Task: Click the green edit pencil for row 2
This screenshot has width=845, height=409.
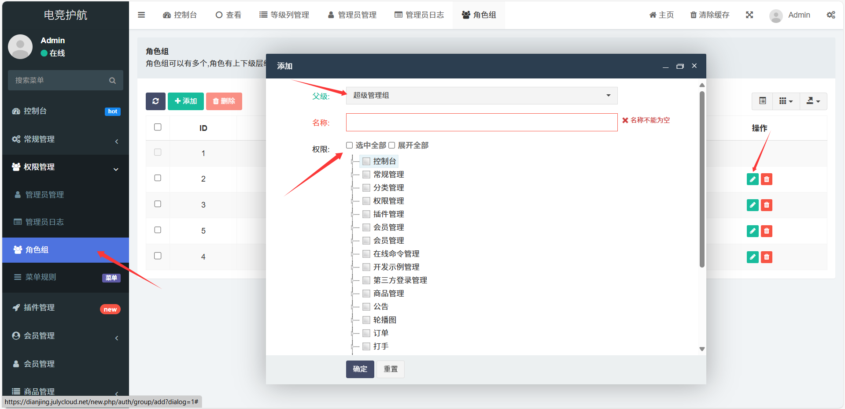Action: (752, 179)
